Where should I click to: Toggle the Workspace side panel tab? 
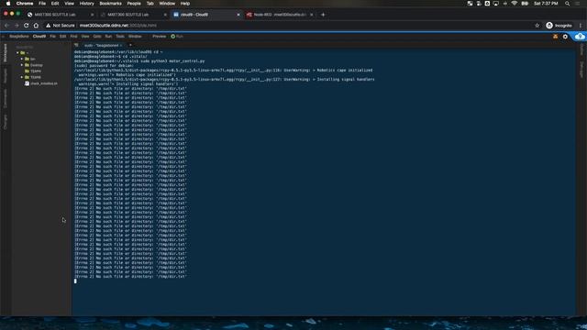tap(6, 53)
